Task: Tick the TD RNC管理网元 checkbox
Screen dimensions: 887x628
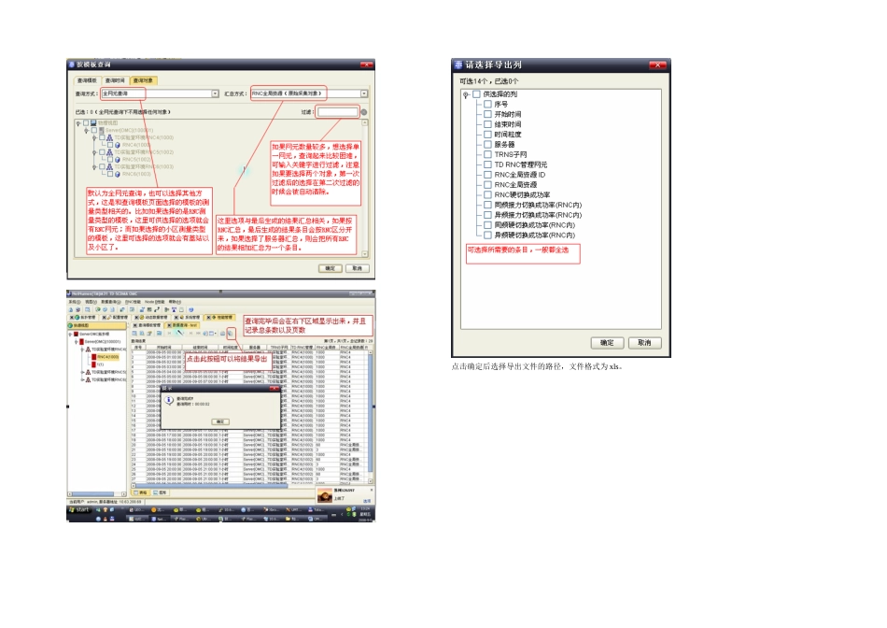Action: click(487, 164)
